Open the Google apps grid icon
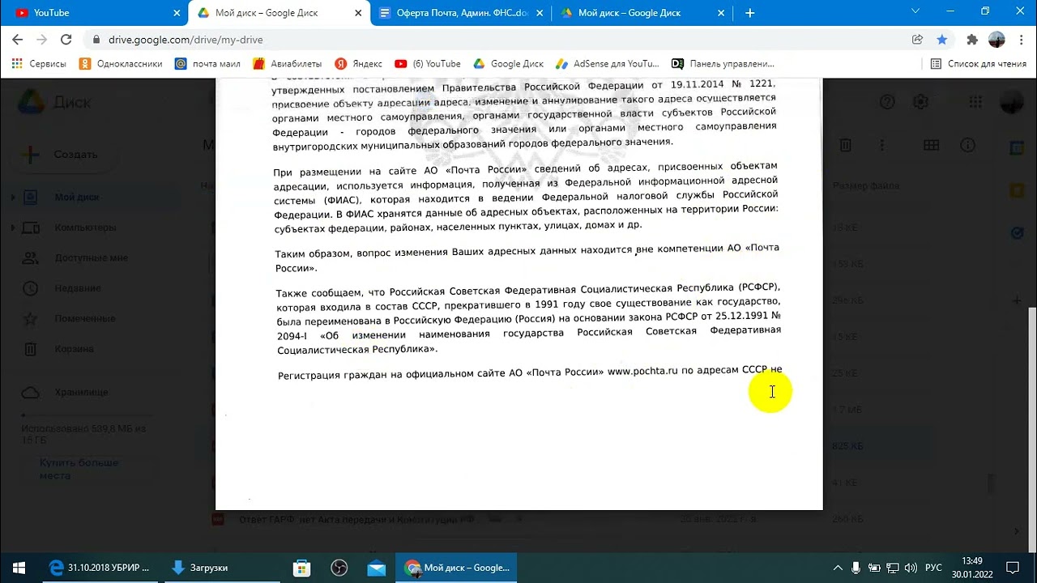 click(x=975, y=102)
